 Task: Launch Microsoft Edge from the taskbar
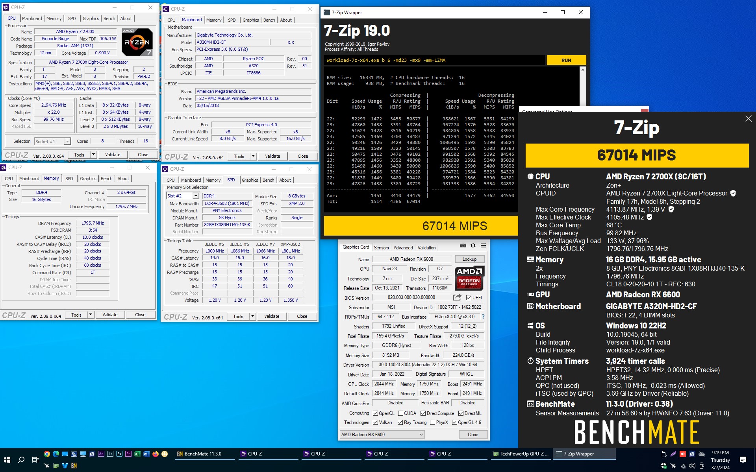tap(56, 454)
